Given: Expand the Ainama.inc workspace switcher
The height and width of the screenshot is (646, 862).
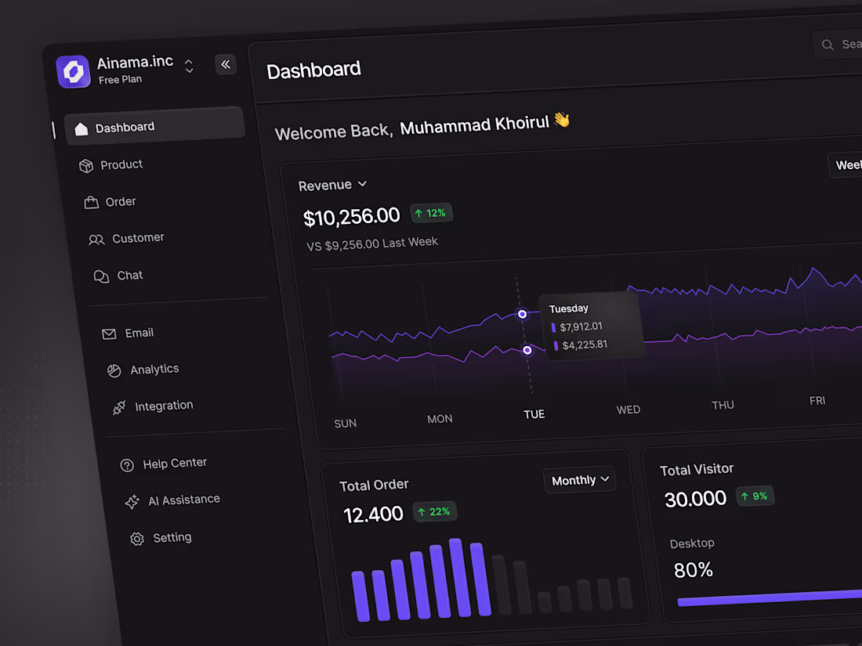Looking at the screenshot, I should tap(189, 66).
